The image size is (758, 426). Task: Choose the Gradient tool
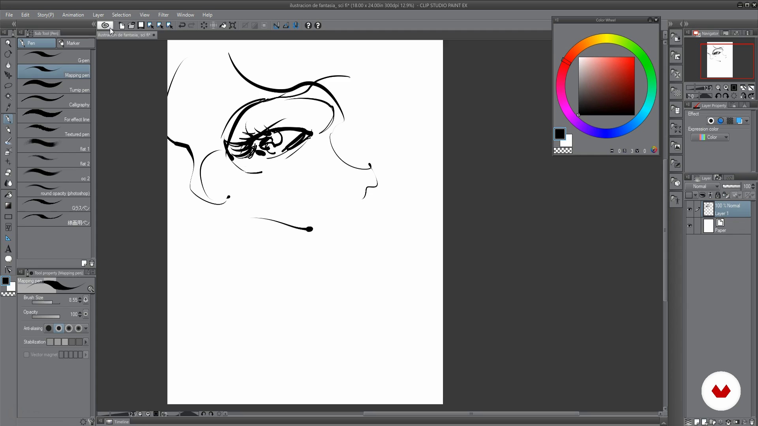[8, 206]
